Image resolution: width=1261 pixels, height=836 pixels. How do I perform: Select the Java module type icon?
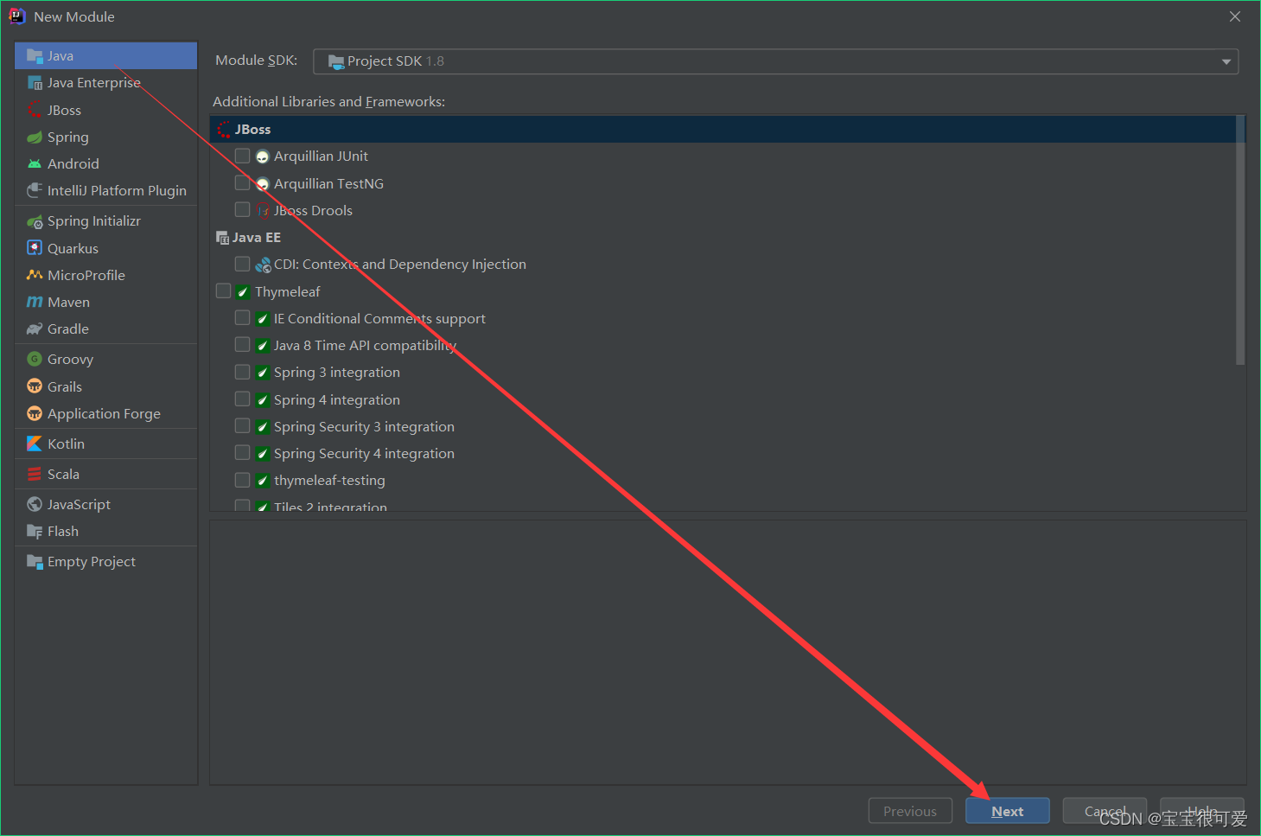click(35, 56)
